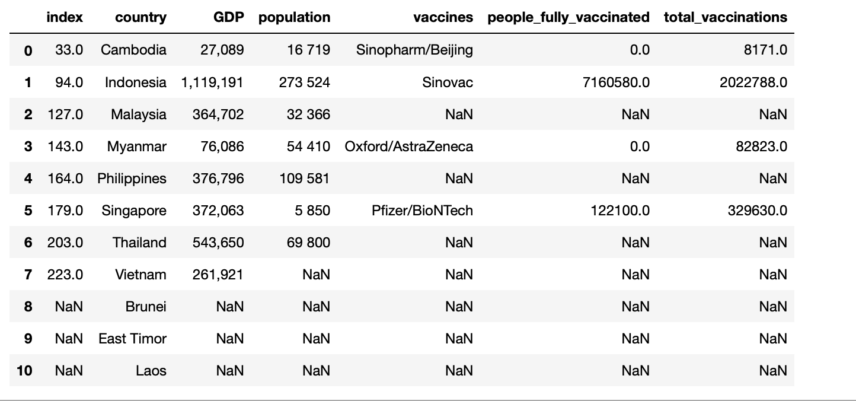Click the population column header
The width and height of the screenshot is (856, 401).
[294, 18]
